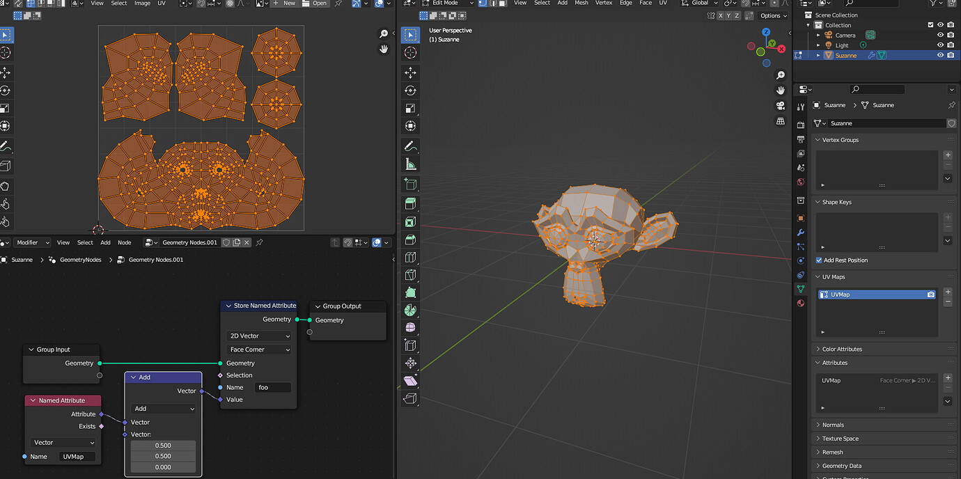
Task: Toggle visibility eye for Suzanne in outliner
Action: (x=940, y=55)
